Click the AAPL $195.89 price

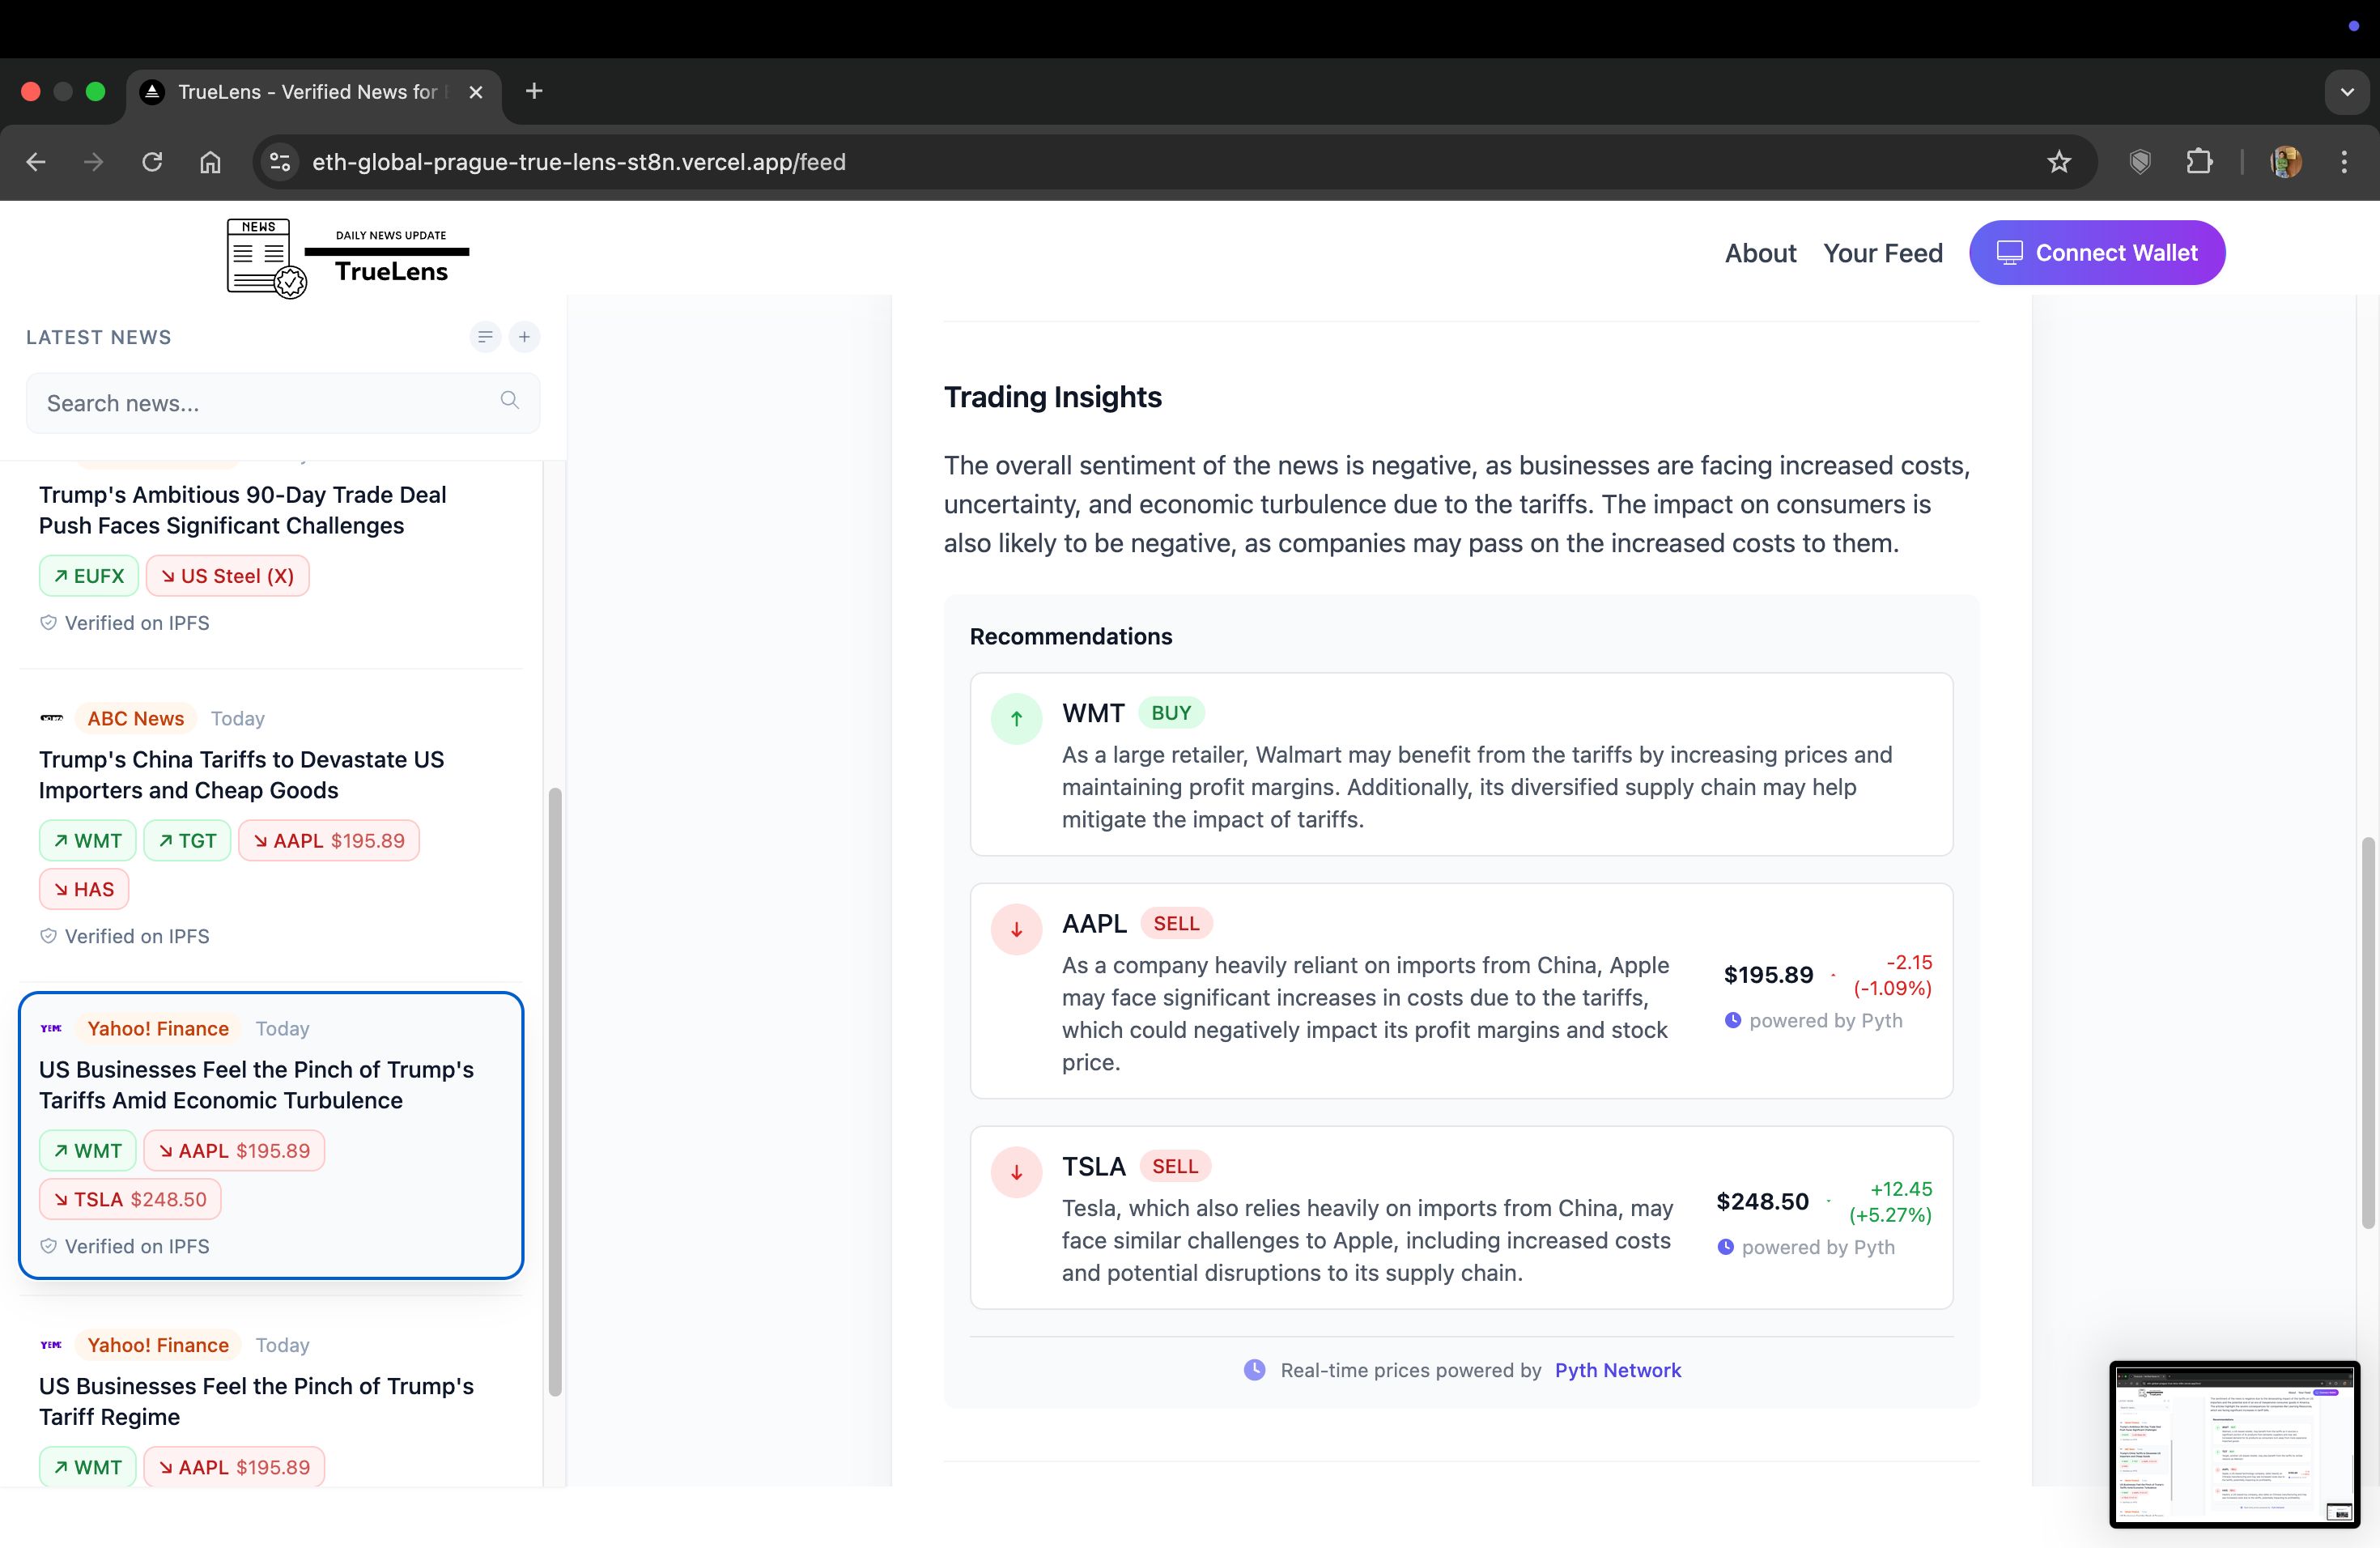(x=1768, y=975)
